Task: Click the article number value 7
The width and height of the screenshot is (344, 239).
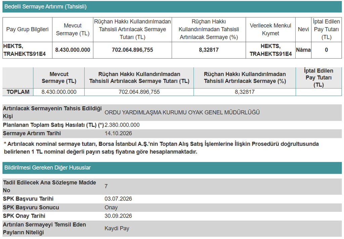Action: [106, 186]
